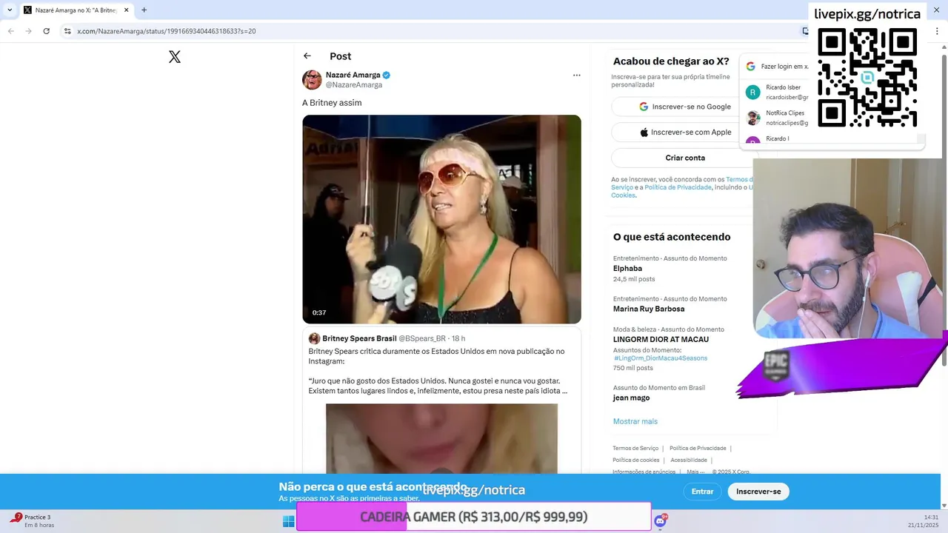Open the Practice 3 widget in the taskbar
948x533 pixels.
(x=33, y=521)
